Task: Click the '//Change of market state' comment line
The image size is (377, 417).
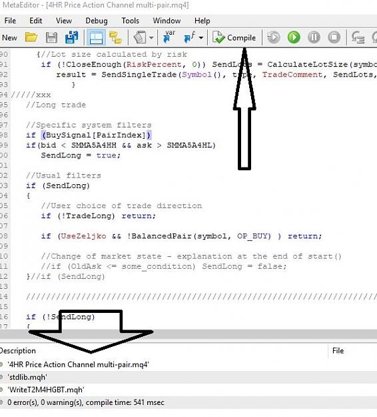Action: (x=191, y=256)
